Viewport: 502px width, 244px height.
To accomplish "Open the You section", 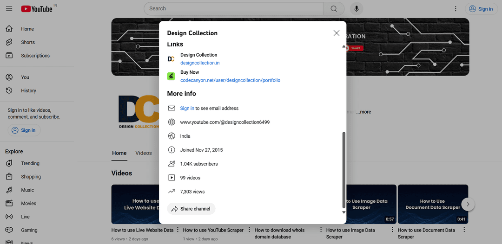I will 37,77.
